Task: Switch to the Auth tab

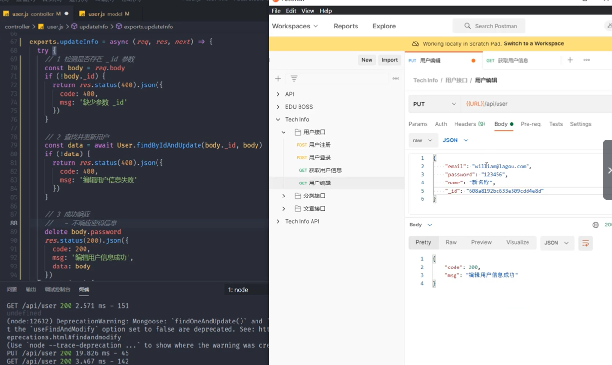Action: coord(441,124)
